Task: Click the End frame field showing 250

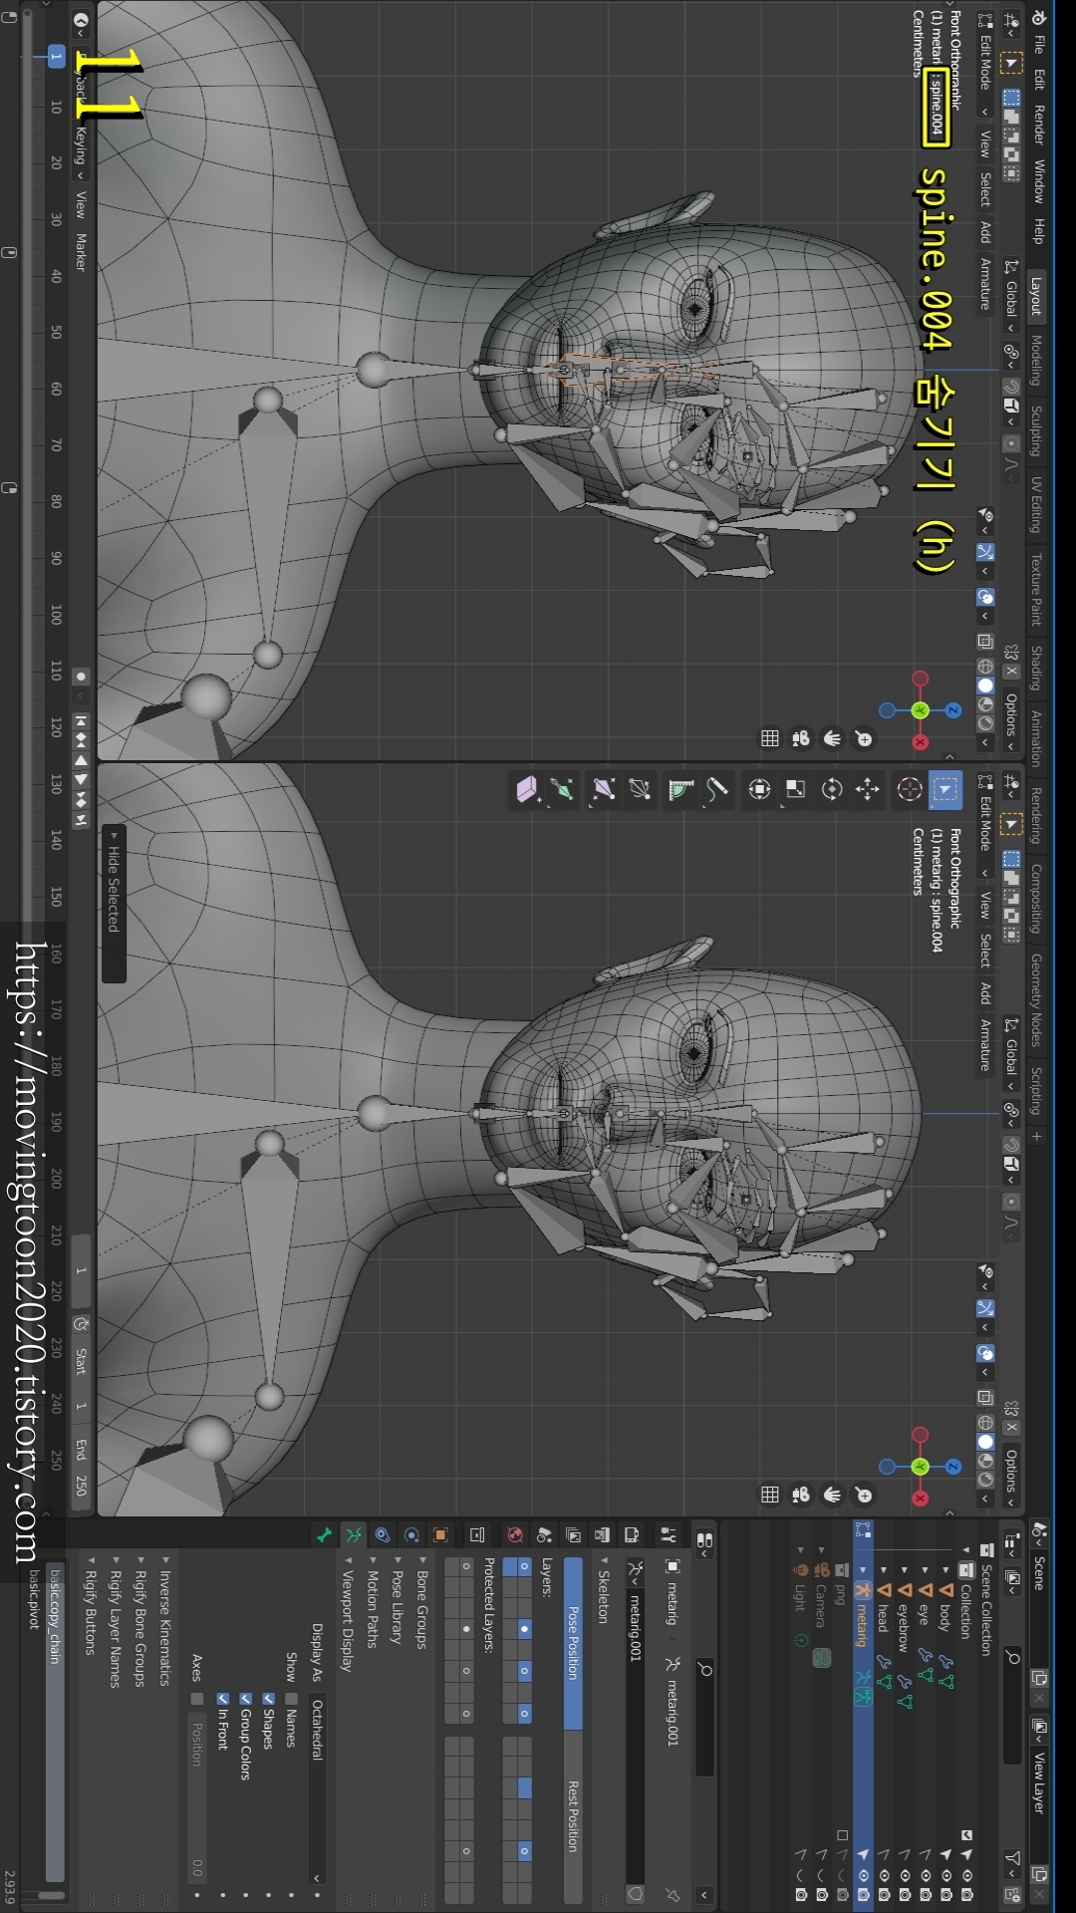Action: 81,1468
